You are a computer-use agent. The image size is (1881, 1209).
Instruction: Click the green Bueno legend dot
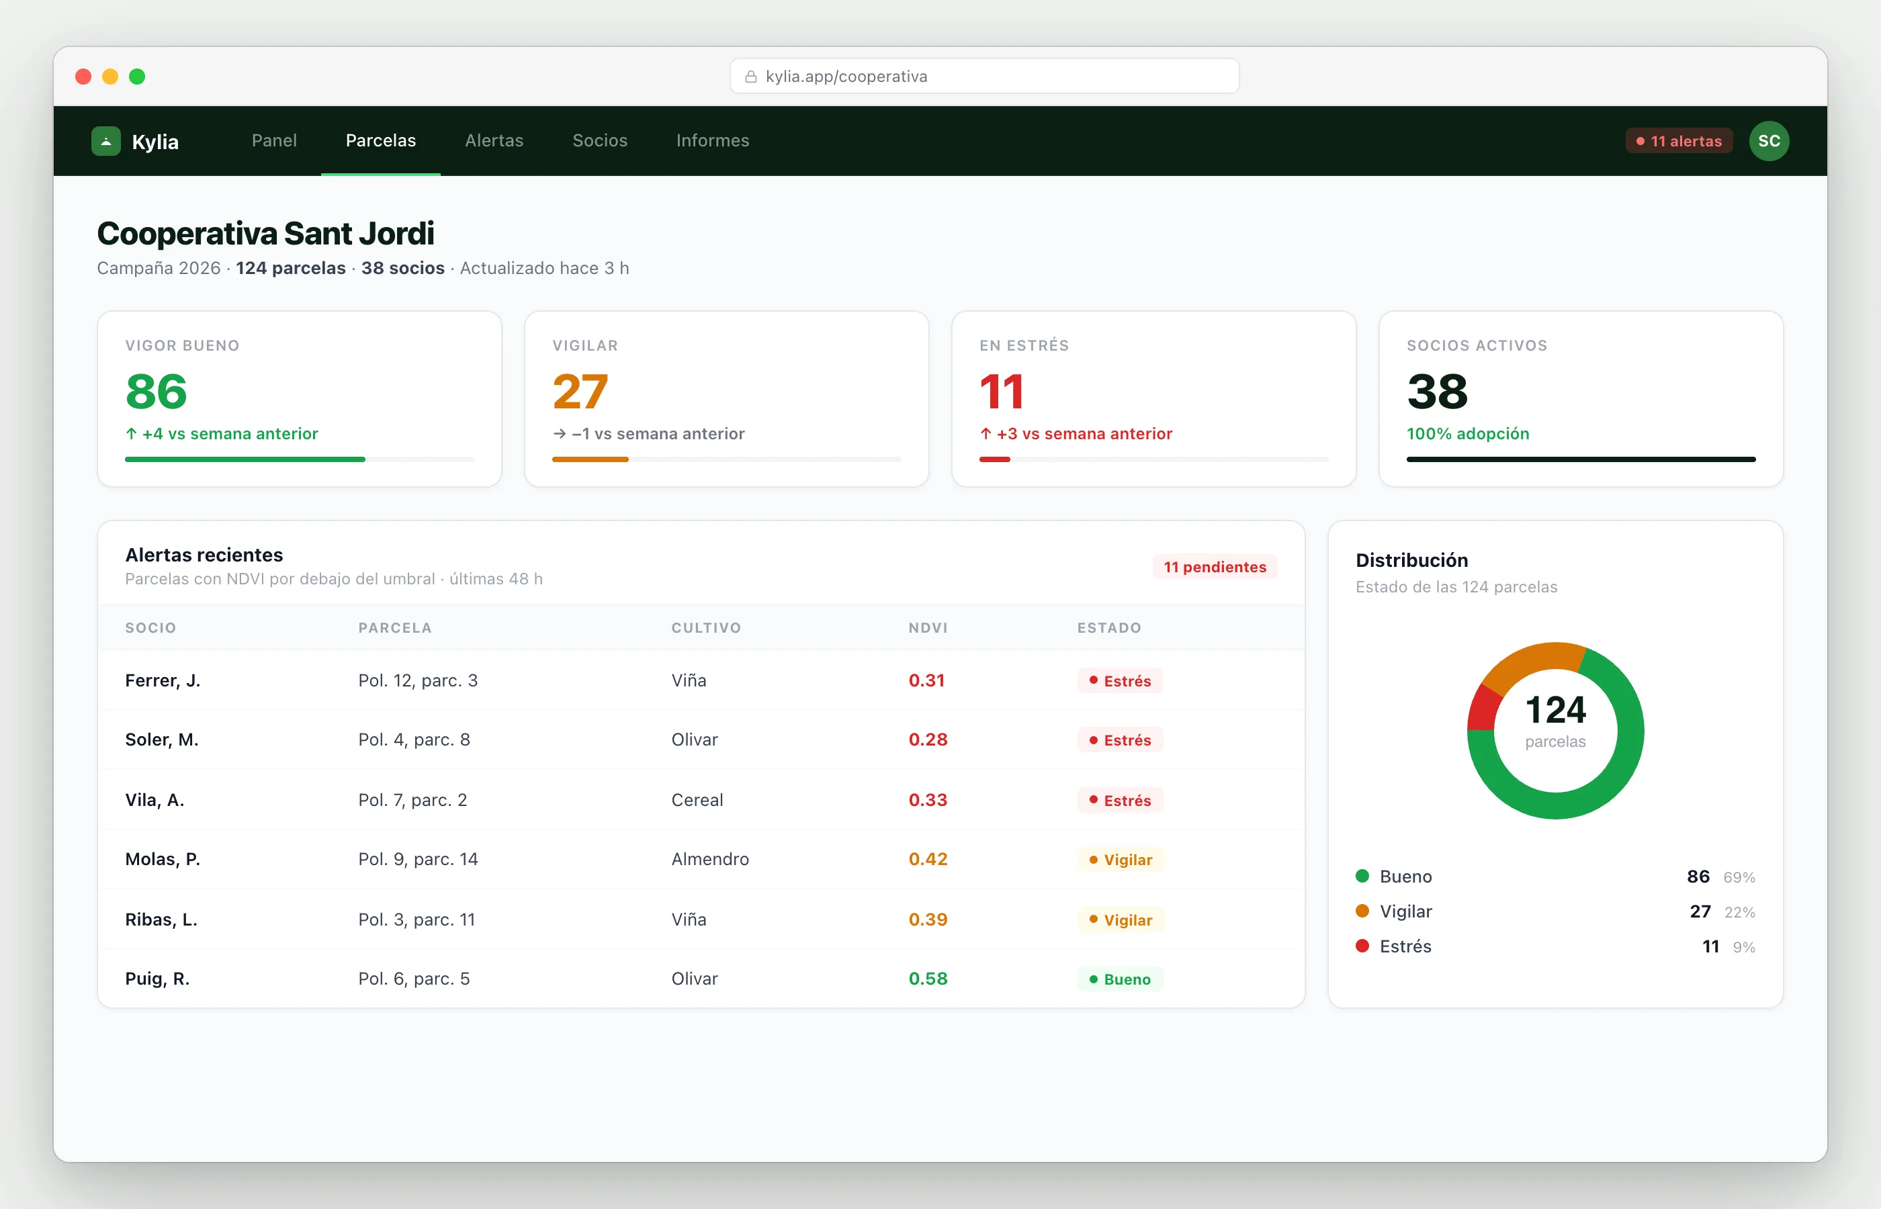point(1362,876)
